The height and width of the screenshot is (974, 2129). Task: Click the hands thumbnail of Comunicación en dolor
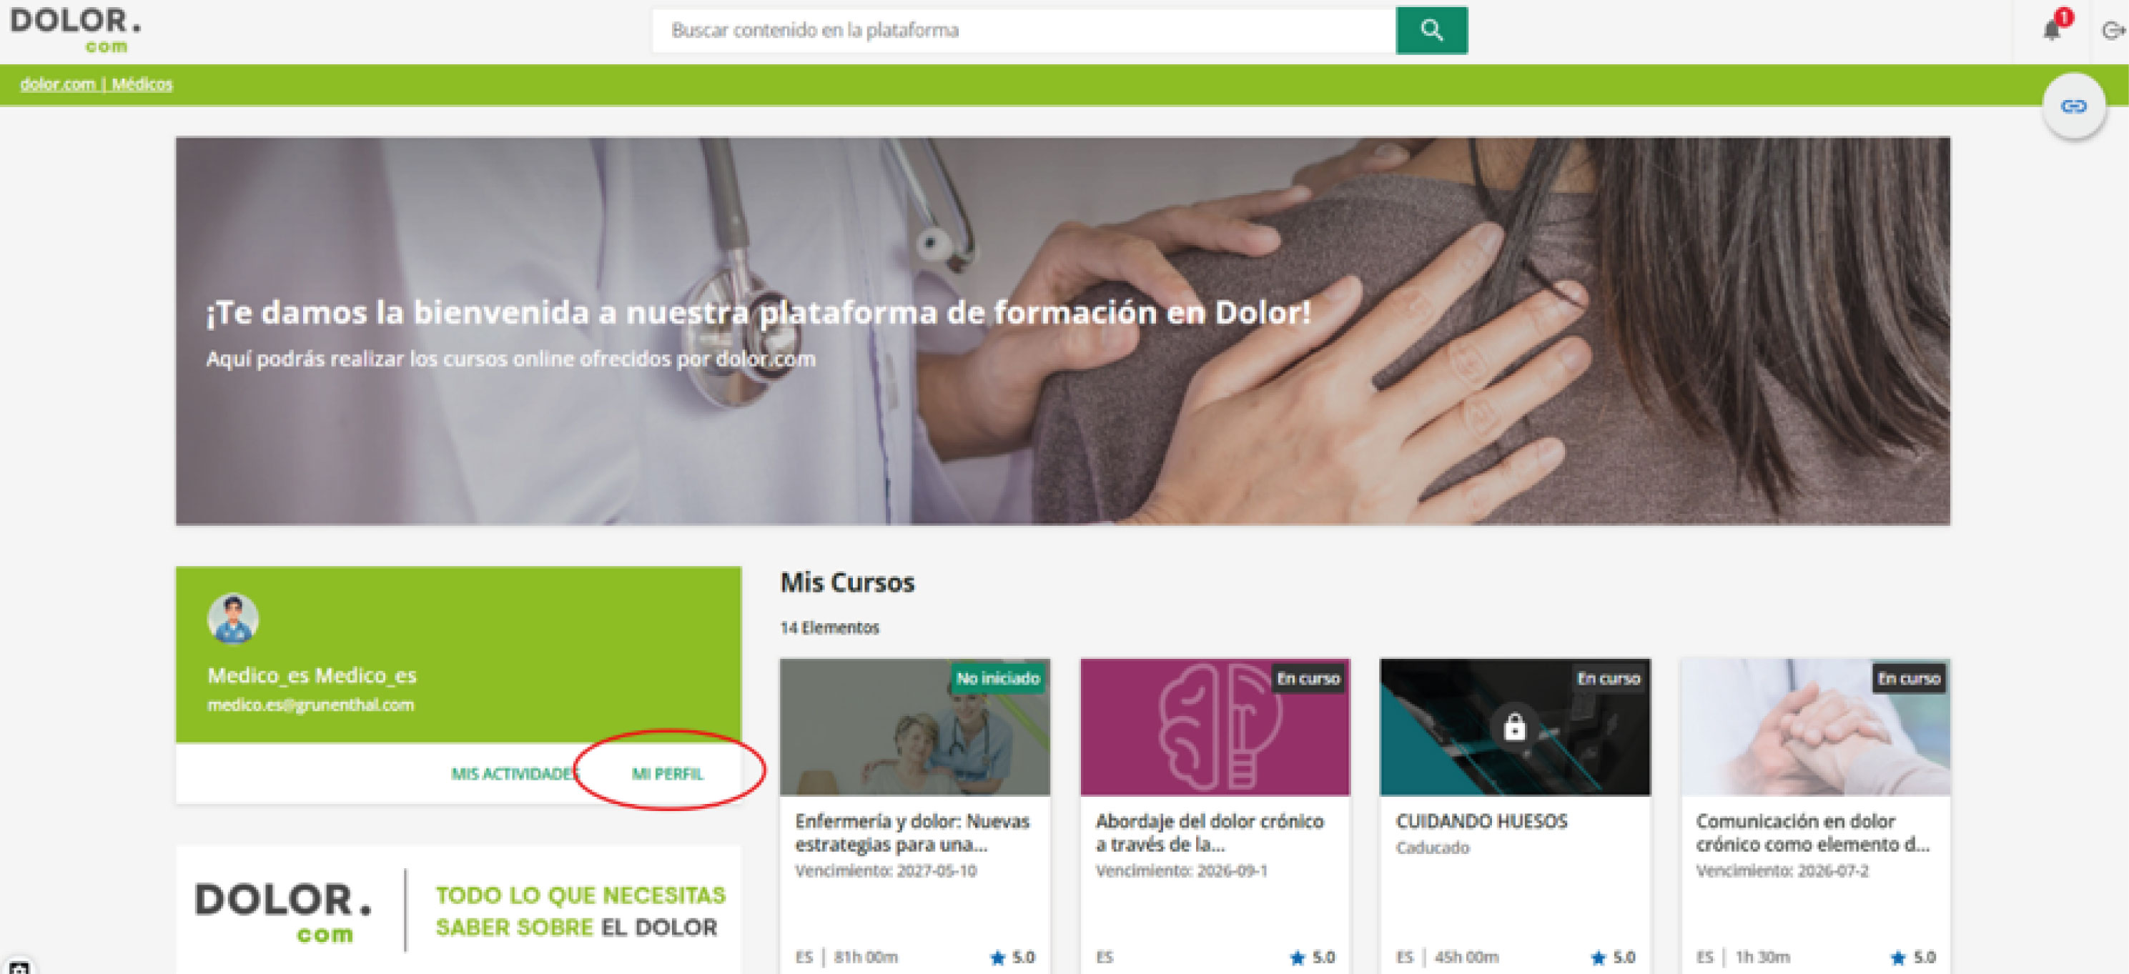(x=1816, y=727)
